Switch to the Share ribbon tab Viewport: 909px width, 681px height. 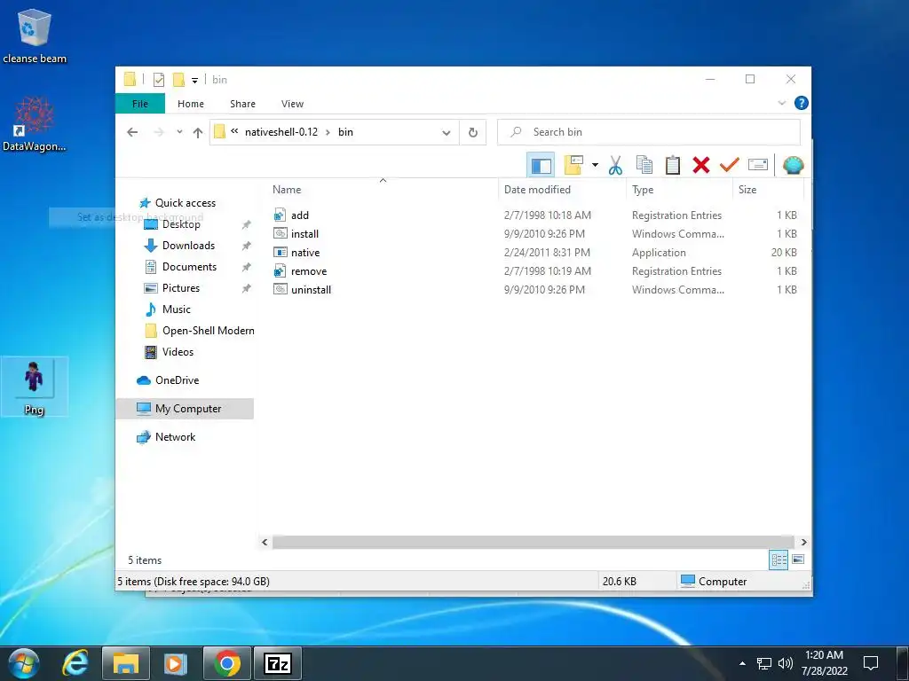coord(242,104)
